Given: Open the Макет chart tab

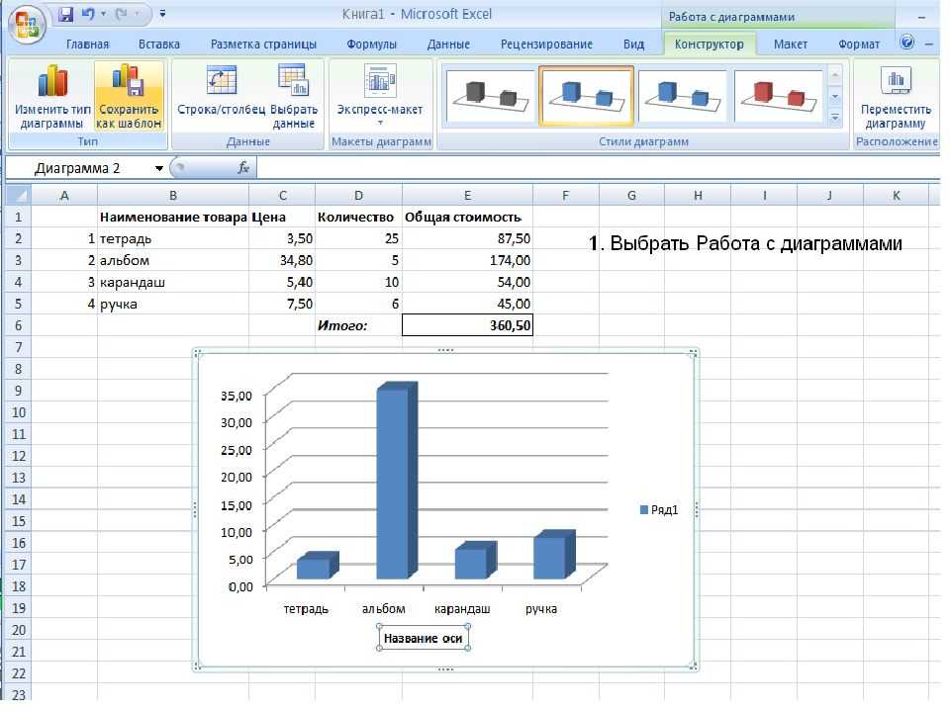Looking at the screenshot, I should (x=790, y=44).
